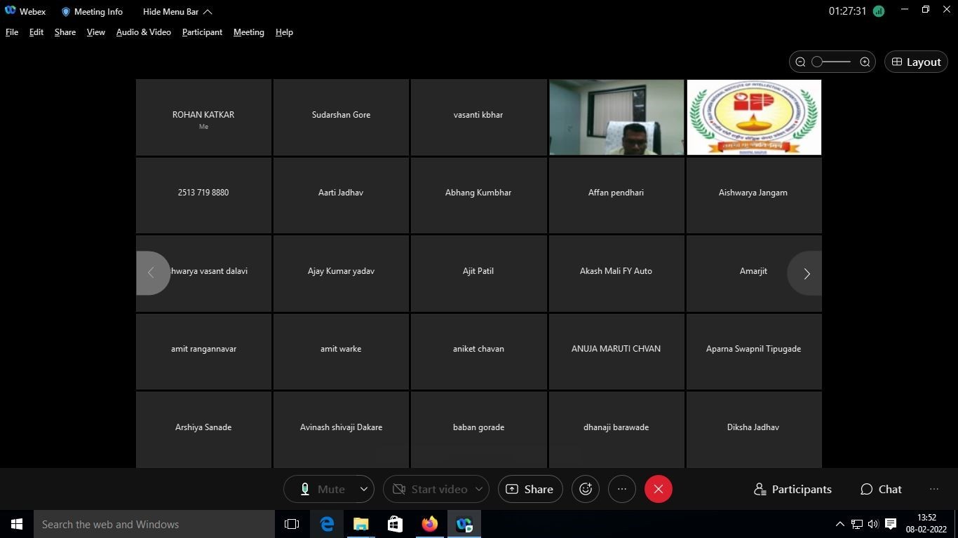Adjust the grid zoom slider handle
The width and height of the screenshot is (958, 538).
coord(817,62)
